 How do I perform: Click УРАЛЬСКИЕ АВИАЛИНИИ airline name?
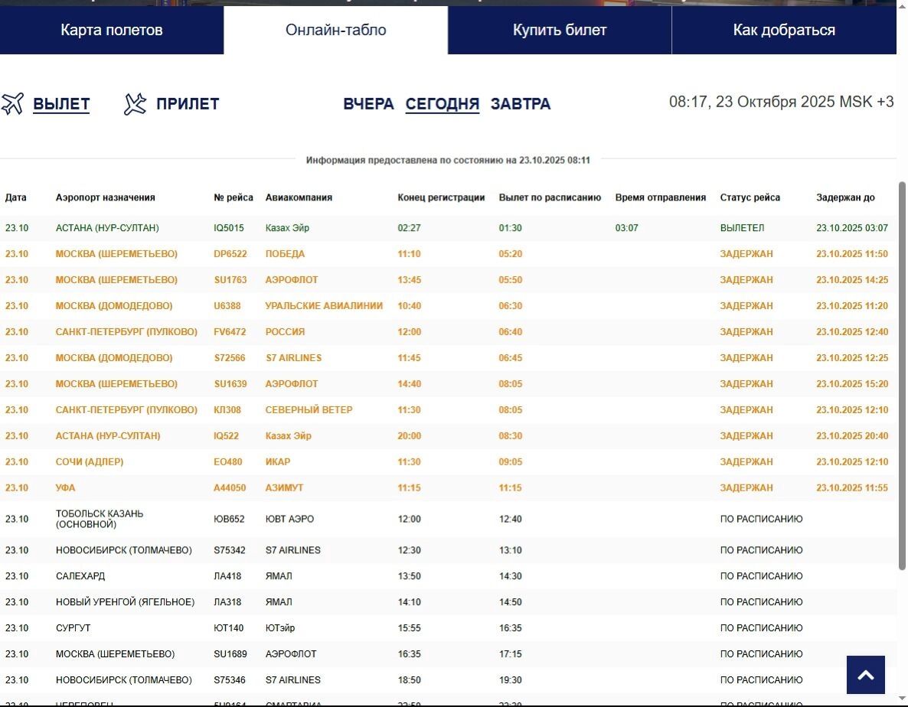[324, 306]
